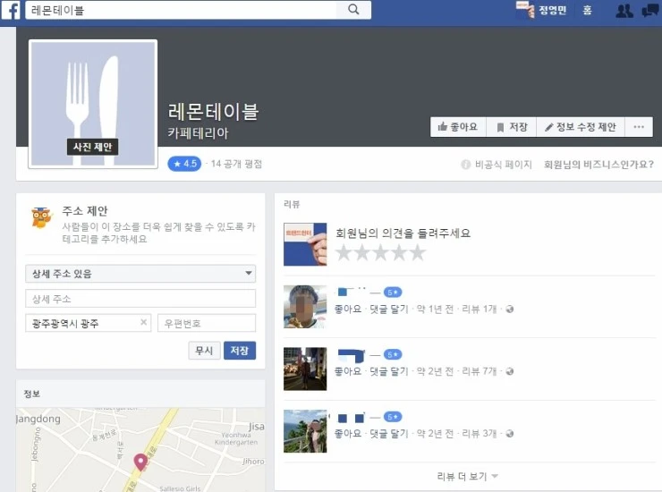The height and width of the screenshot is (492, 662).
Task: Click 정보 수정 제안 button
Action: [581, 127]
